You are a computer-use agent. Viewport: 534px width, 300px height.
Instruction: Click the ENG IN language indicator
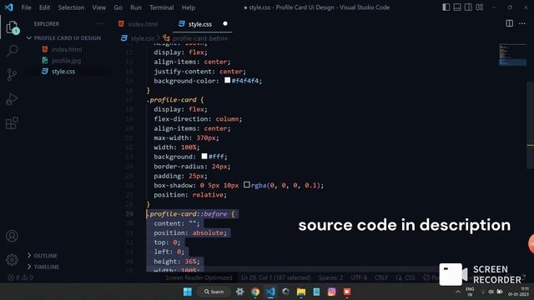tap(470, 292)
